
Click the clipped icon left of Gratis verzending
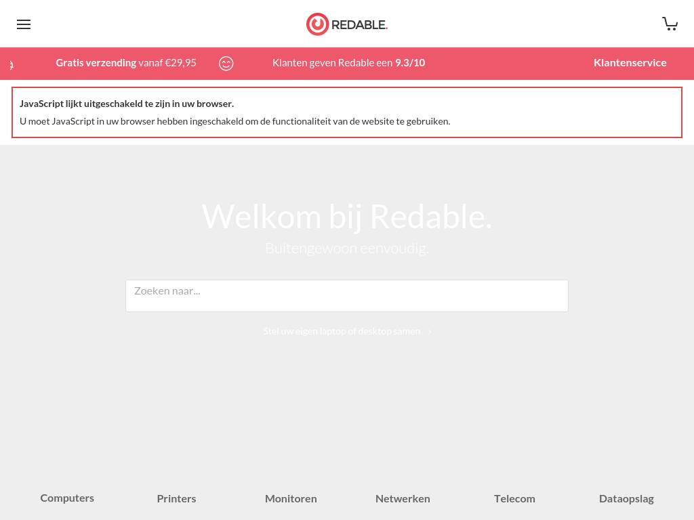(x=11, y=65)
